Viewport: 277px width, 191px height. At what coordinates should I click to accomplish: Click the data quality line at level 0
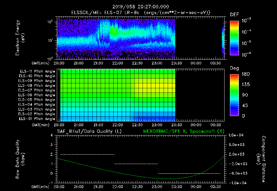click(189, 173)
